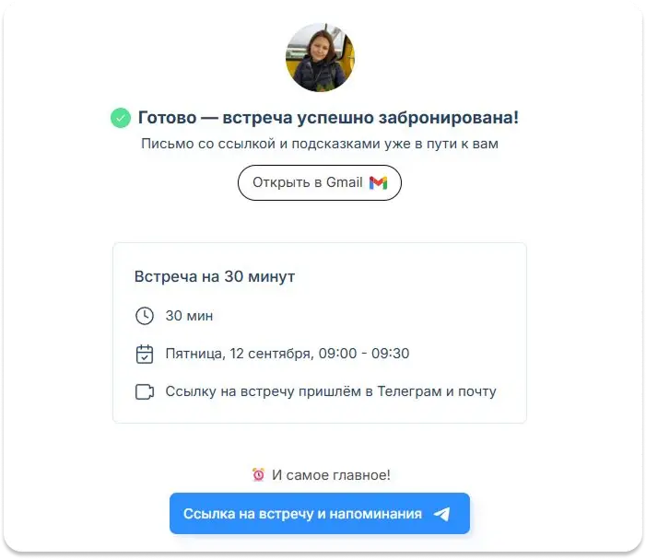Click the meeting details card
646x559 pixels.
(x=320, y=333)
